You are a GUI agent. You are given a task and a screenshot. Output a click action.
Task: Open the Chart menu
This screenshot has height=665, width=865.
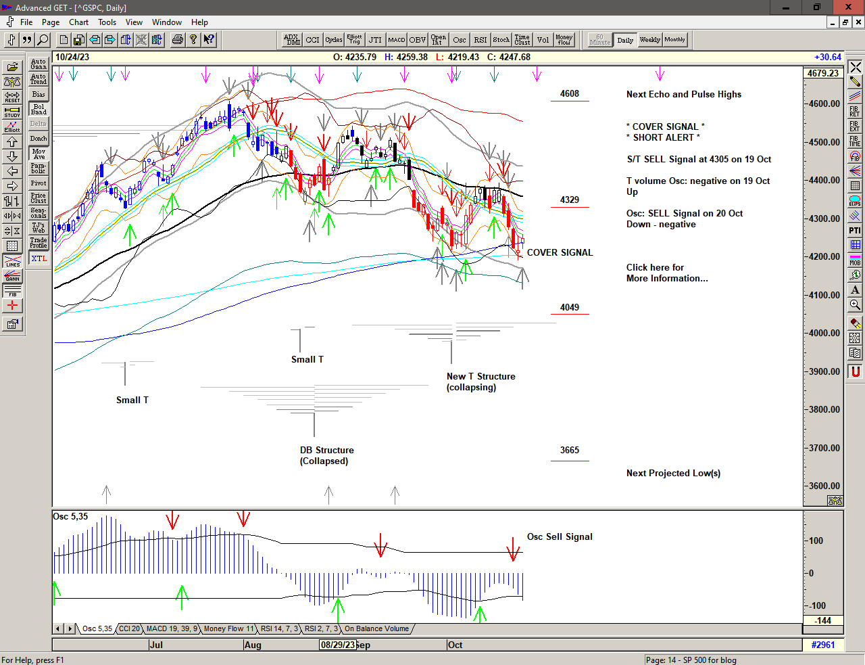78,22
